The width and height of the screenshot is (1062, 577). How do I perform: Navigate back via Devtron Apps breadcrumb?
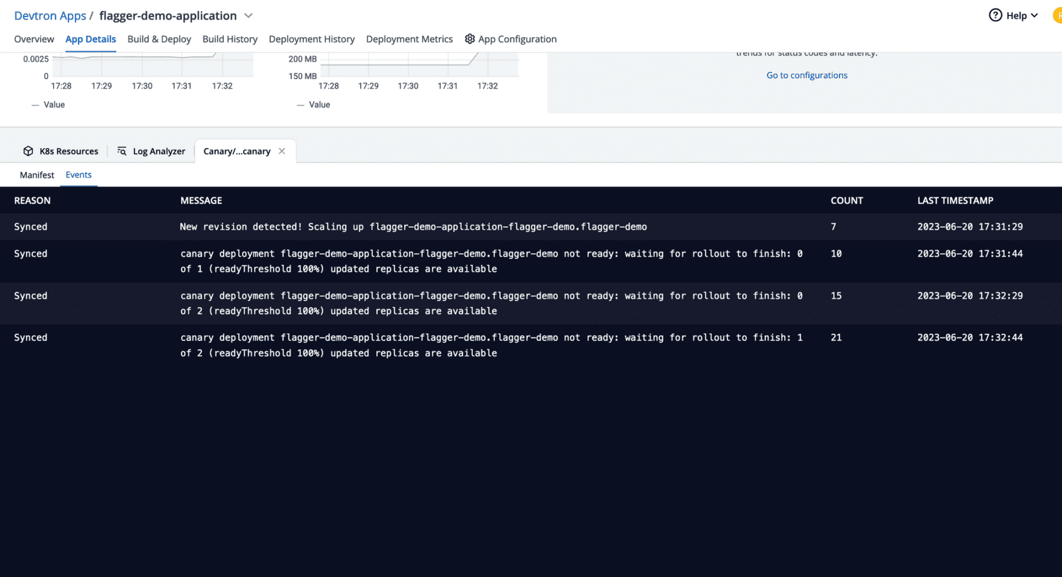coord(50,16)
